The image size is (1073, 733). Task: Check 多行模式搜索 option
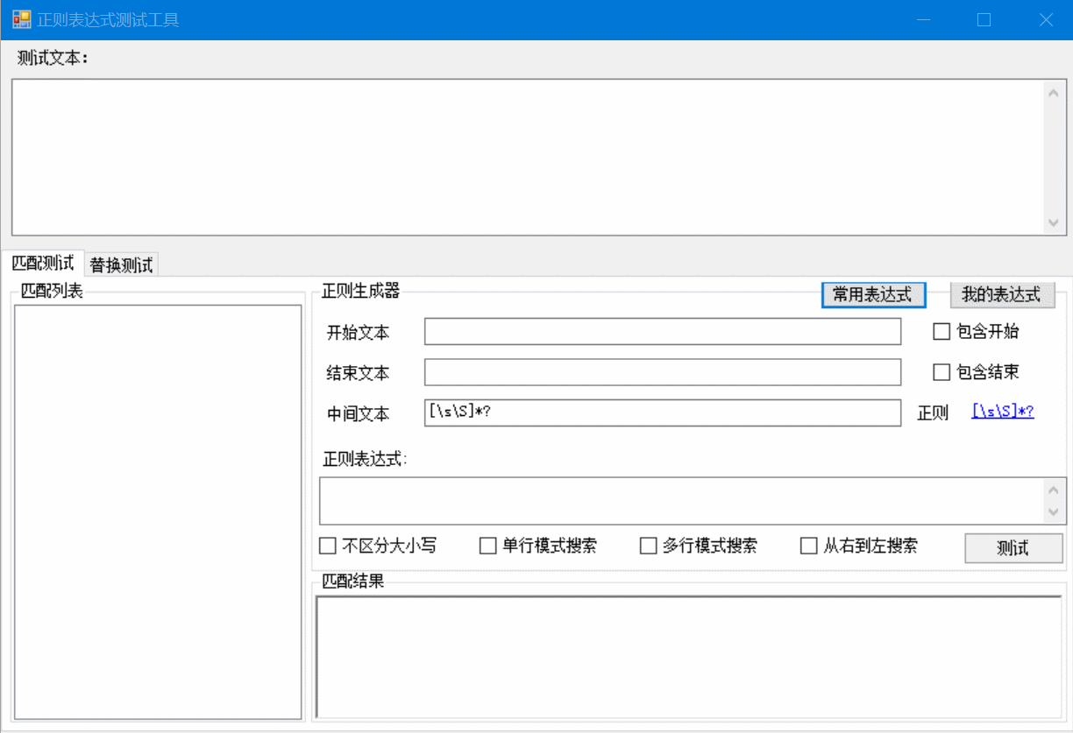pos(649,546)
